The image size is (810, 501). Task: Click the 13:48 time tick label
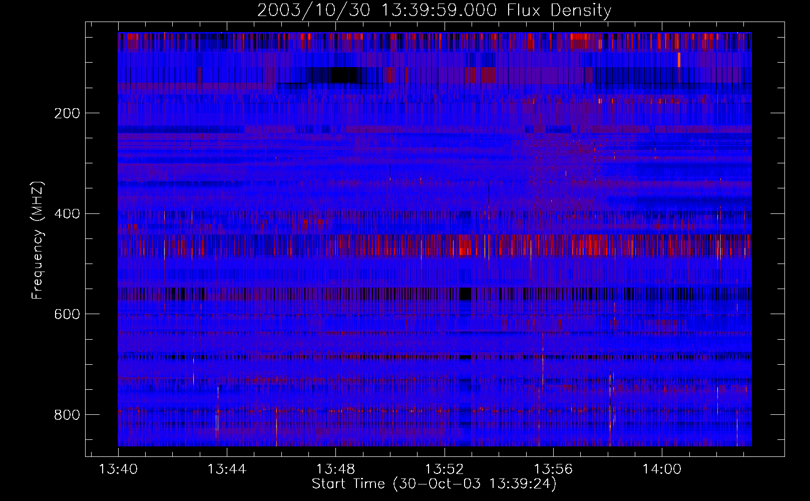(335, 469)
